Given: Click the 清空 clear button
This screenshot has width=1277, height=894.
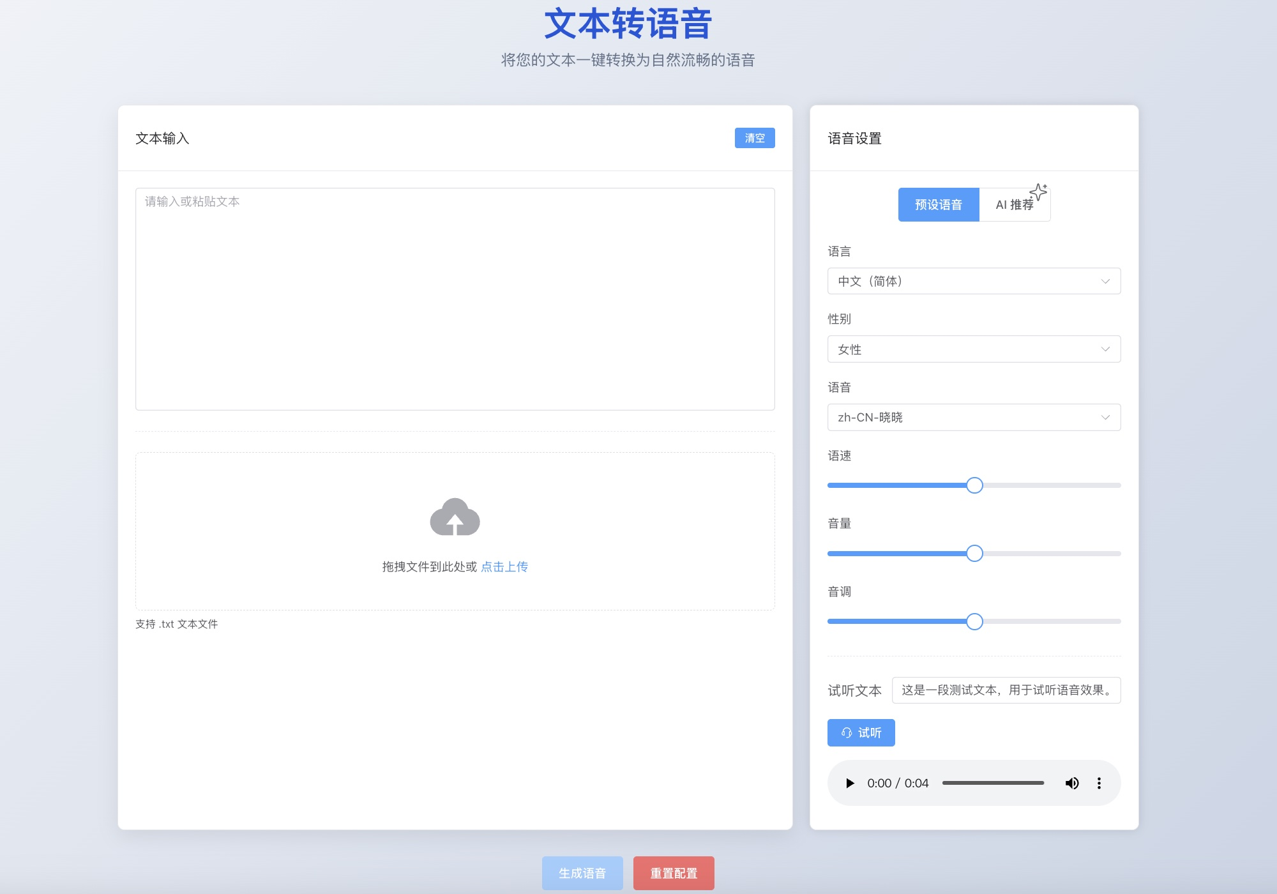Looking at the screenshot, I should coord(754,138).
